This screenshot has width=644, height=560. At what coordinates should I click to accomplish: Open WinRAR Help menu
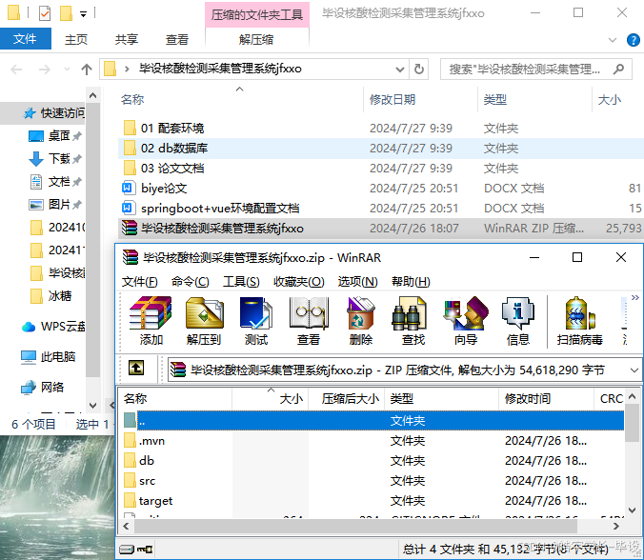[411, 282]
